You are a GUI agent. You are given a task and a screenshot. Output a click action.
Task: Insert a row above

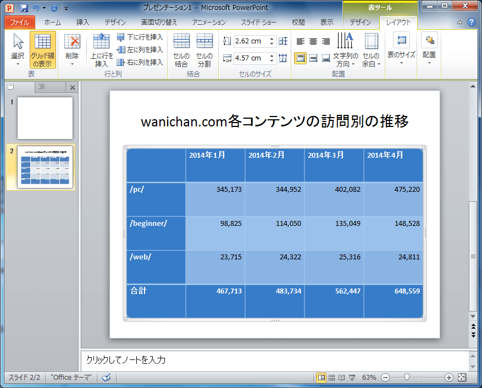(x=102, y=49)
